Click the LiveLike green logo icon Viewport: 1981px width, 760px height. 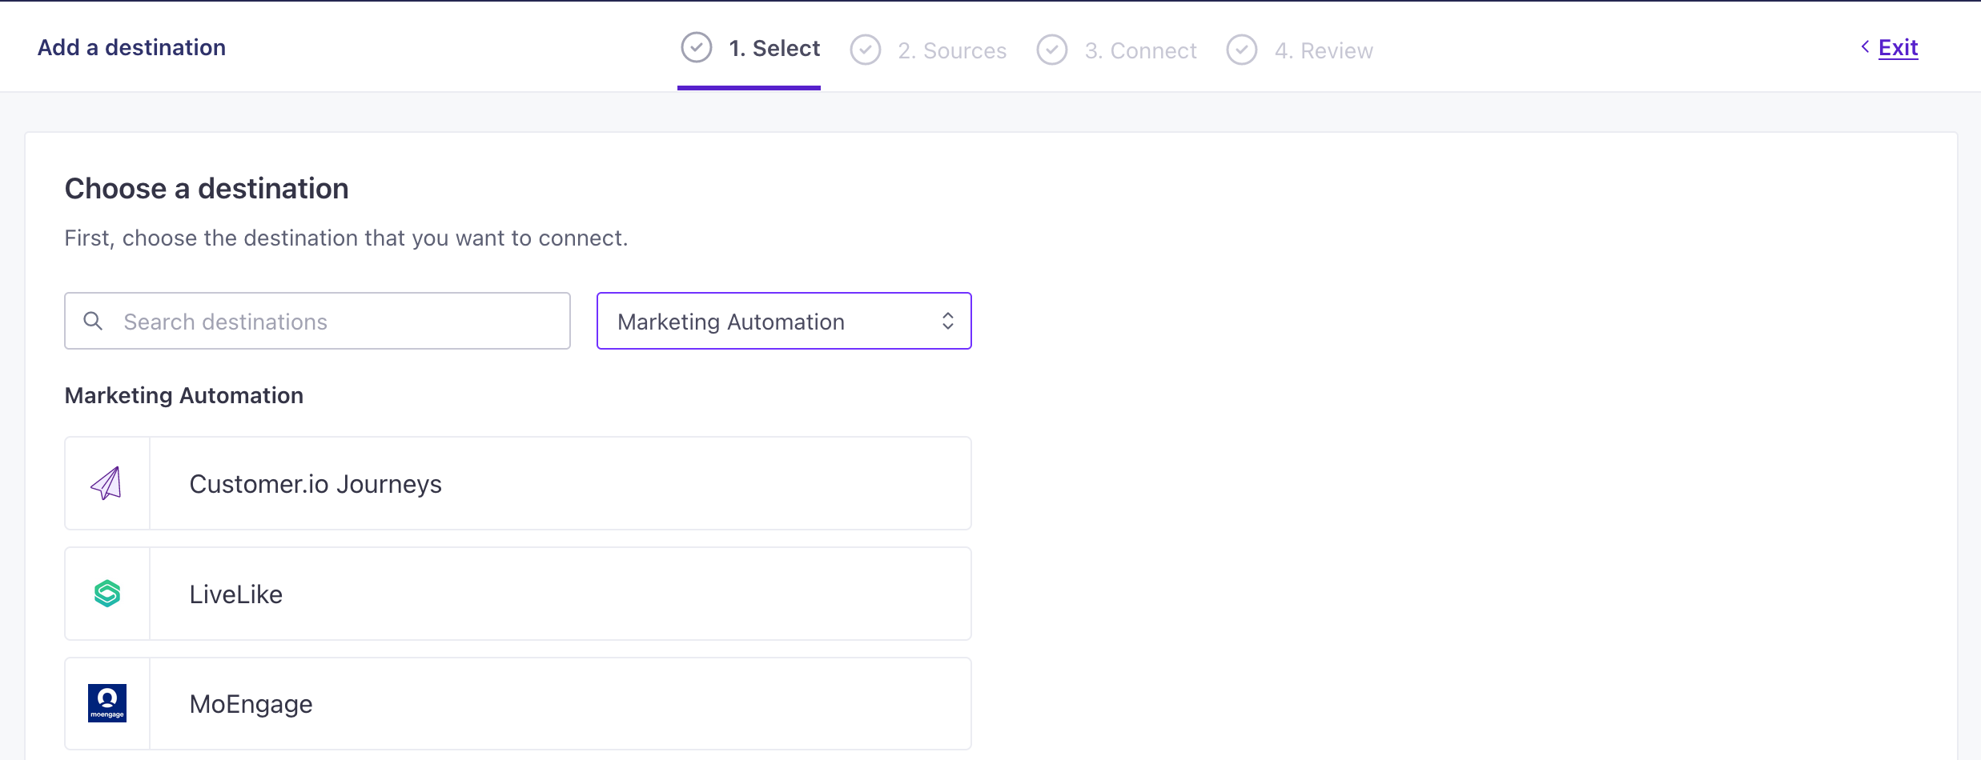tap(107, 594)
